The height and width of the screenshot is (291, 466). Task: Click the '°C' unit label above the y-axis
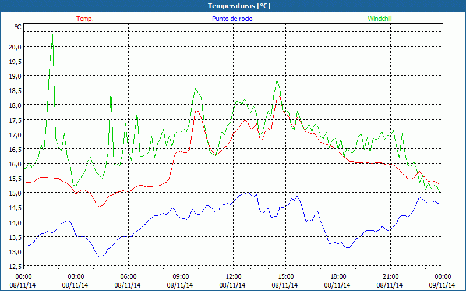(x=18, y=27)
